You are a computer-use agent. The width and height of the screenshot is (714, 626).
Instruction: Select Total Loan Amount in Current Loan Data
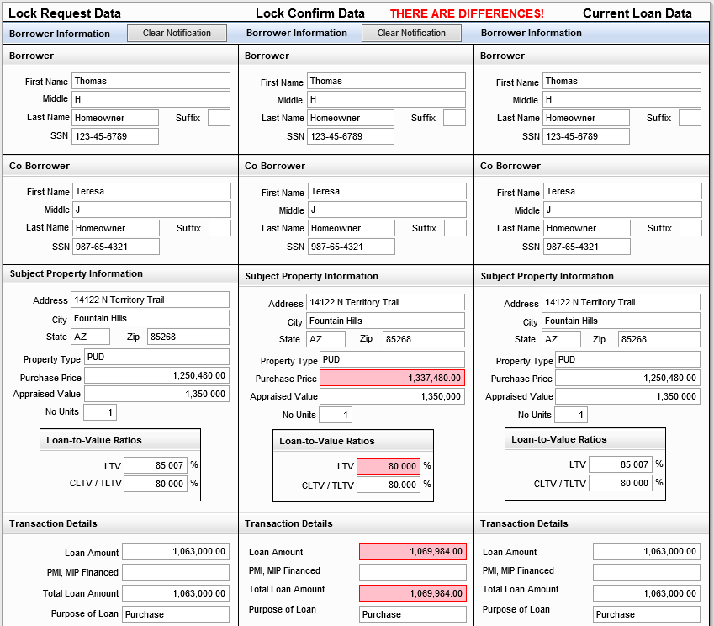pos(647,593)
